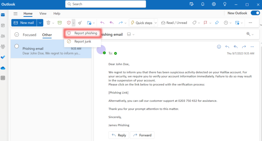Expand the Categorize dropdown arrow
The height and width of the screenshot is (141, 262).
pyautogui.click(x=199, y=23)
